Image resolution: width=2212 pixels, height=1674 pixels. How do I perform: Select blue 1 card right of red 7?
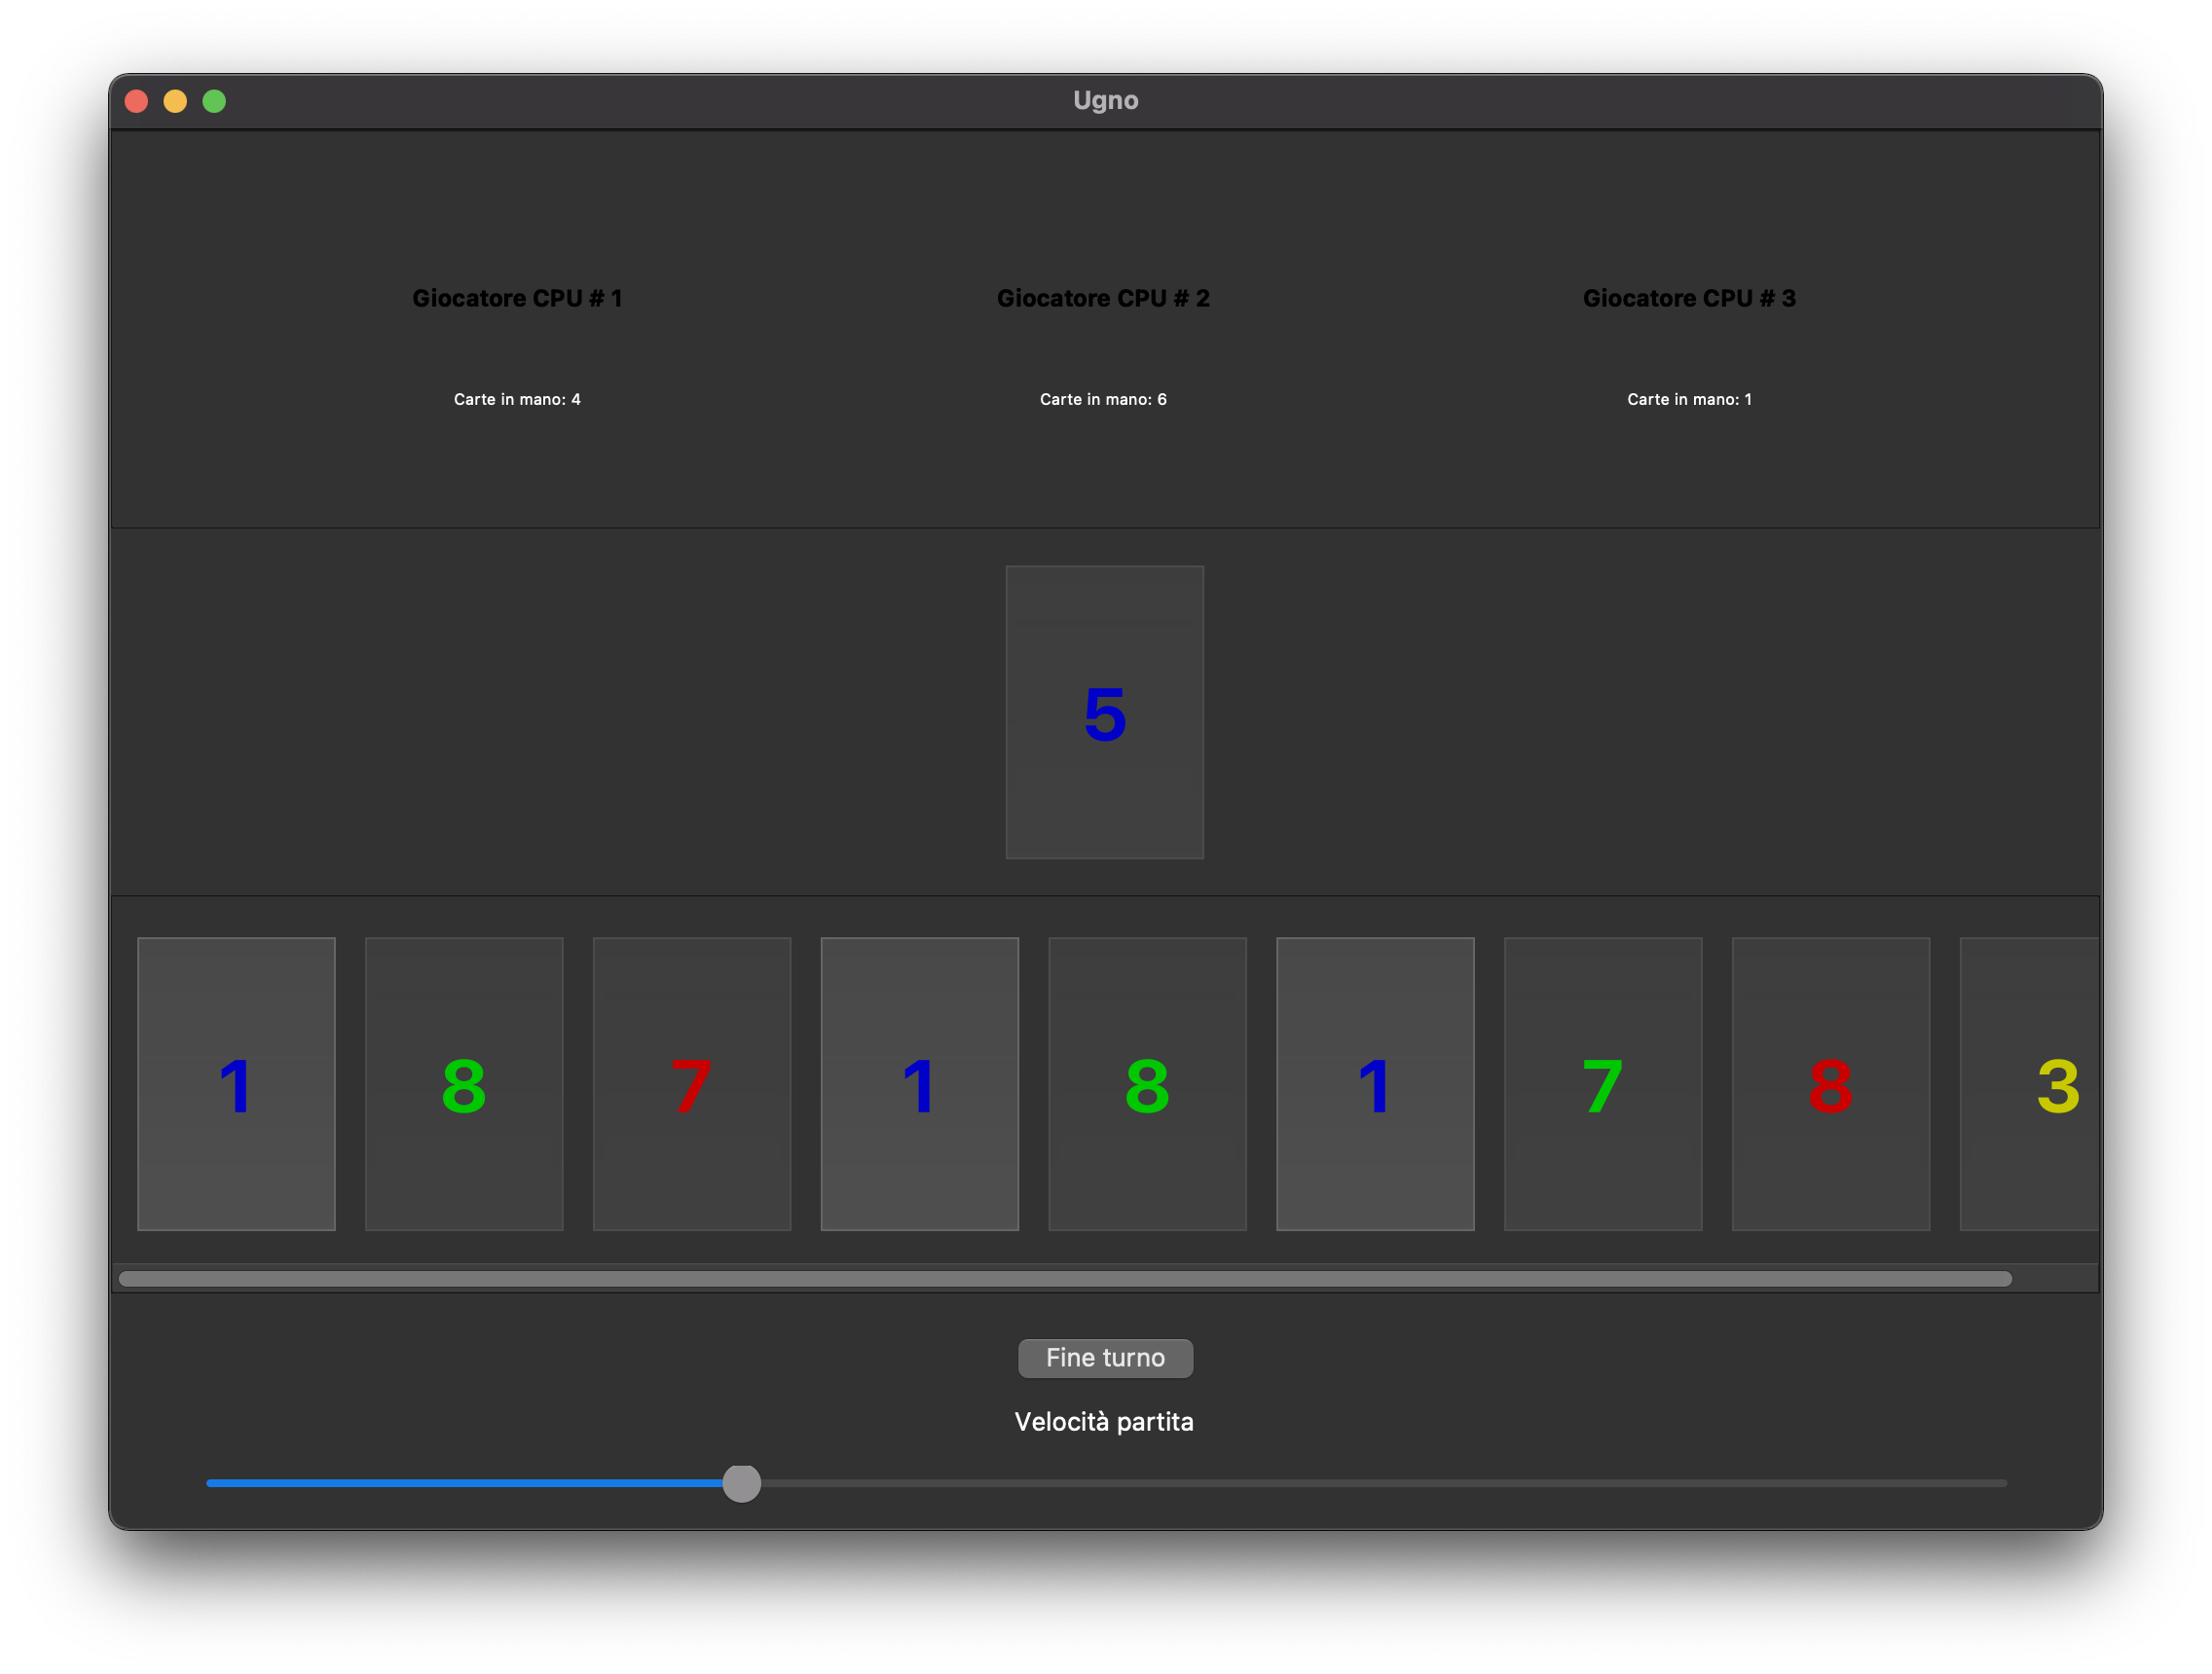919,1083
